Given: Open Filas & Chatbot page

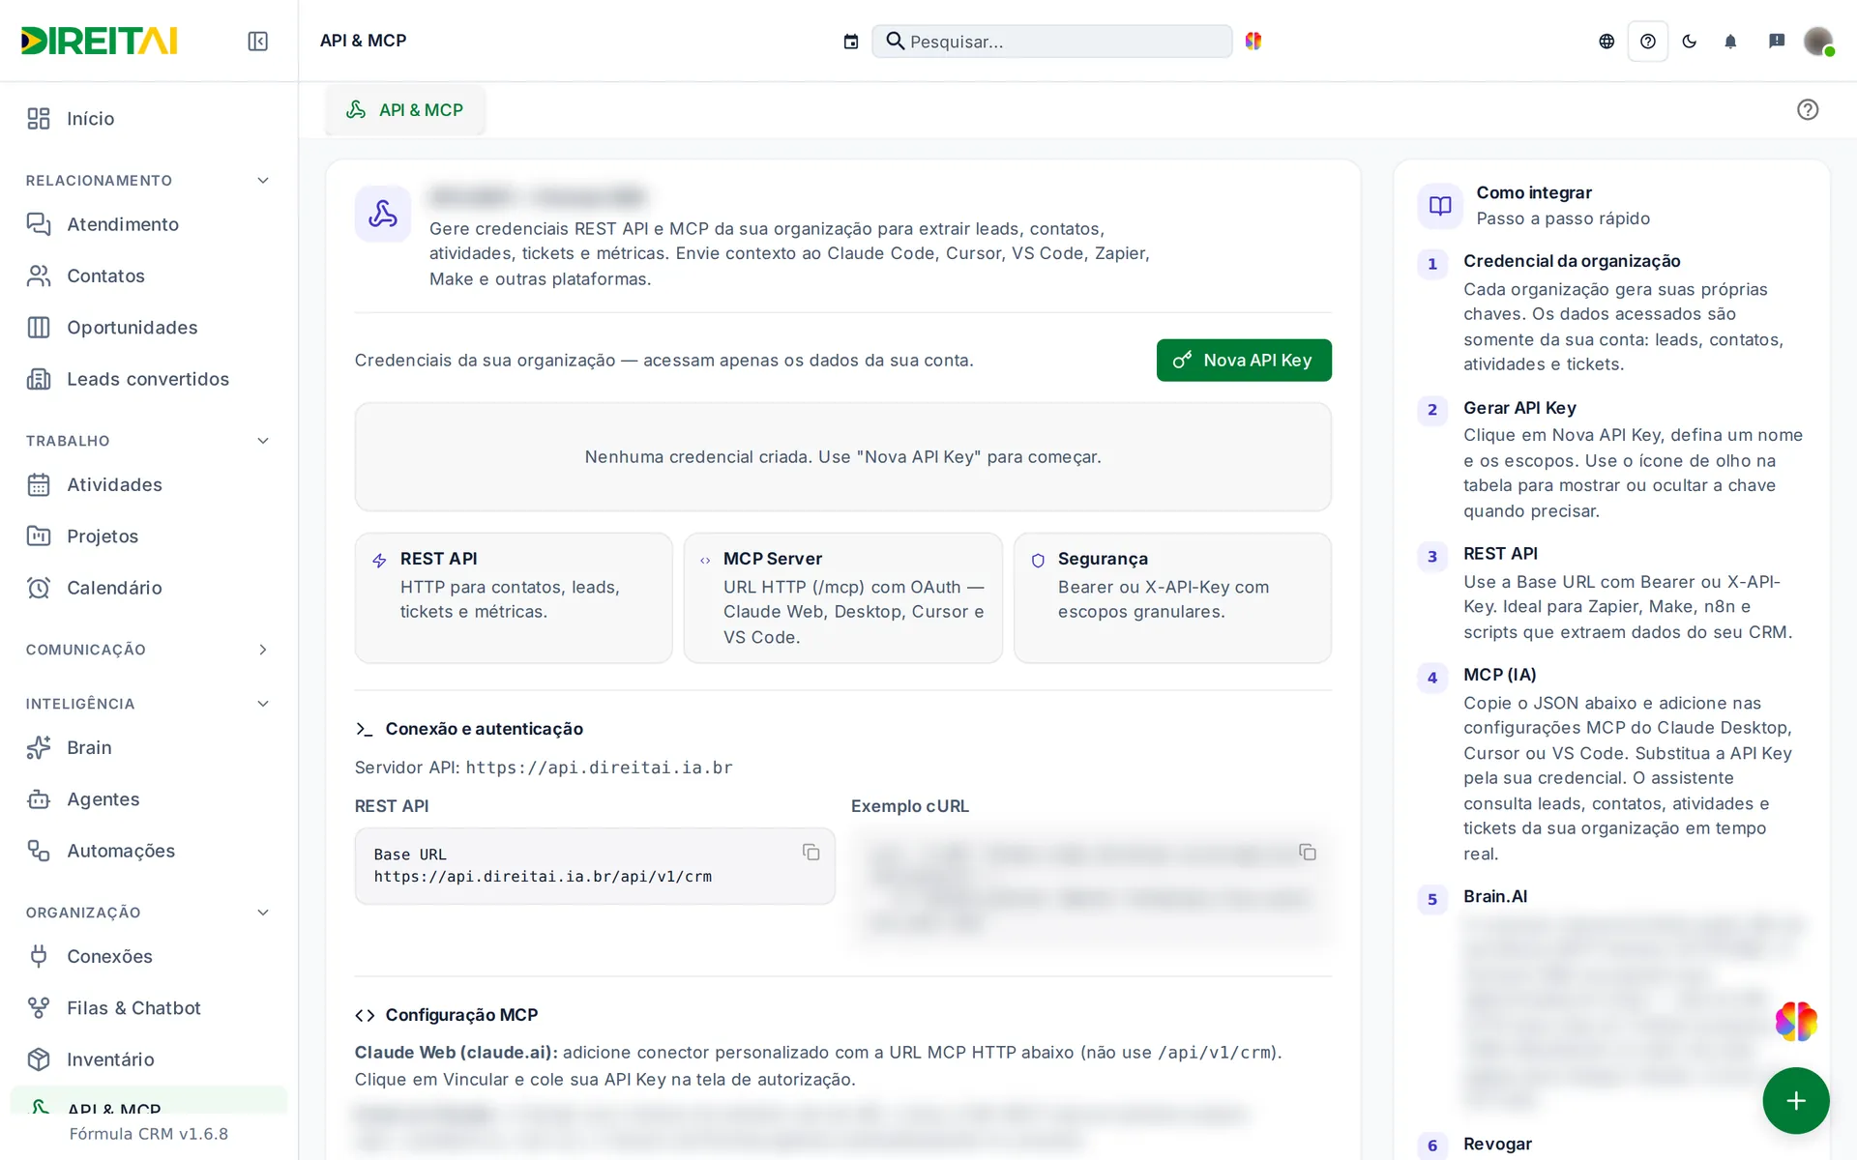Looking at the screenshot, I should coord(149,1008).
